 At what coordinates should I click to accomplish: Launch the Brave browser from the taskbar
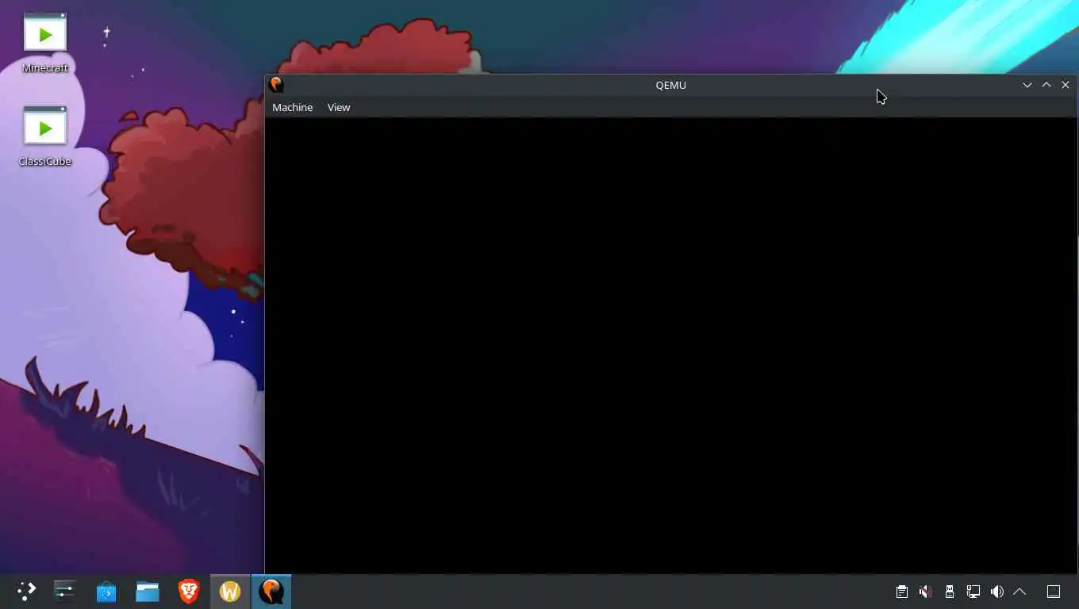pos(189,591)
